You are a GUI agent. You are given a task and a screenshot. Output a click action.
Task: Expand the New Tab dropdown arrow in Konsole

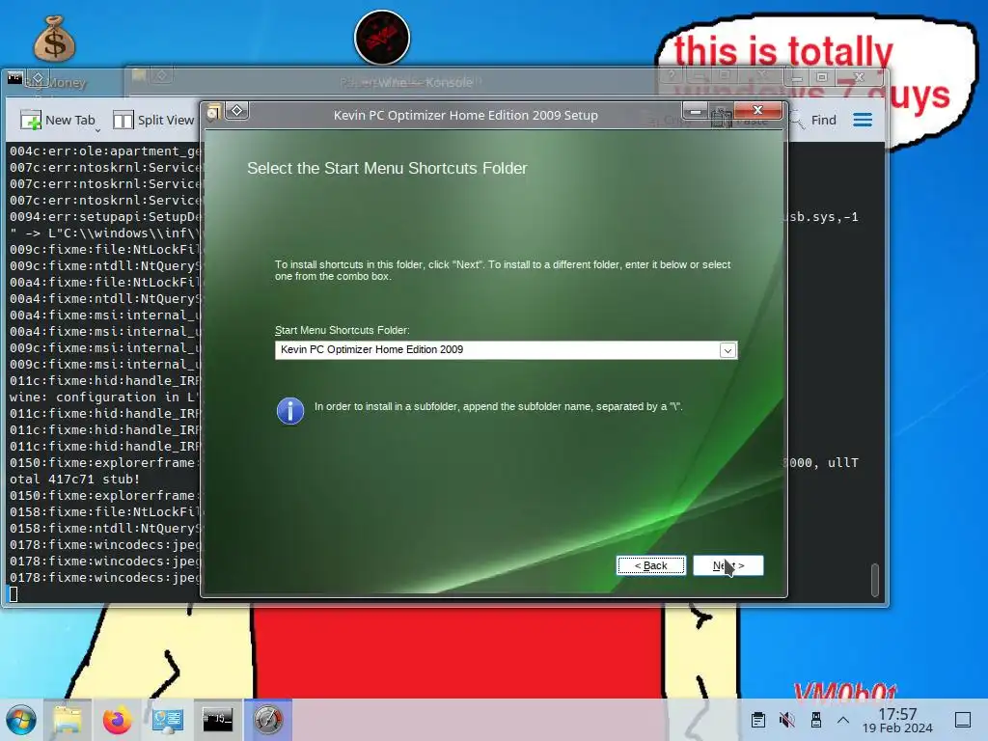pos(97,130)
